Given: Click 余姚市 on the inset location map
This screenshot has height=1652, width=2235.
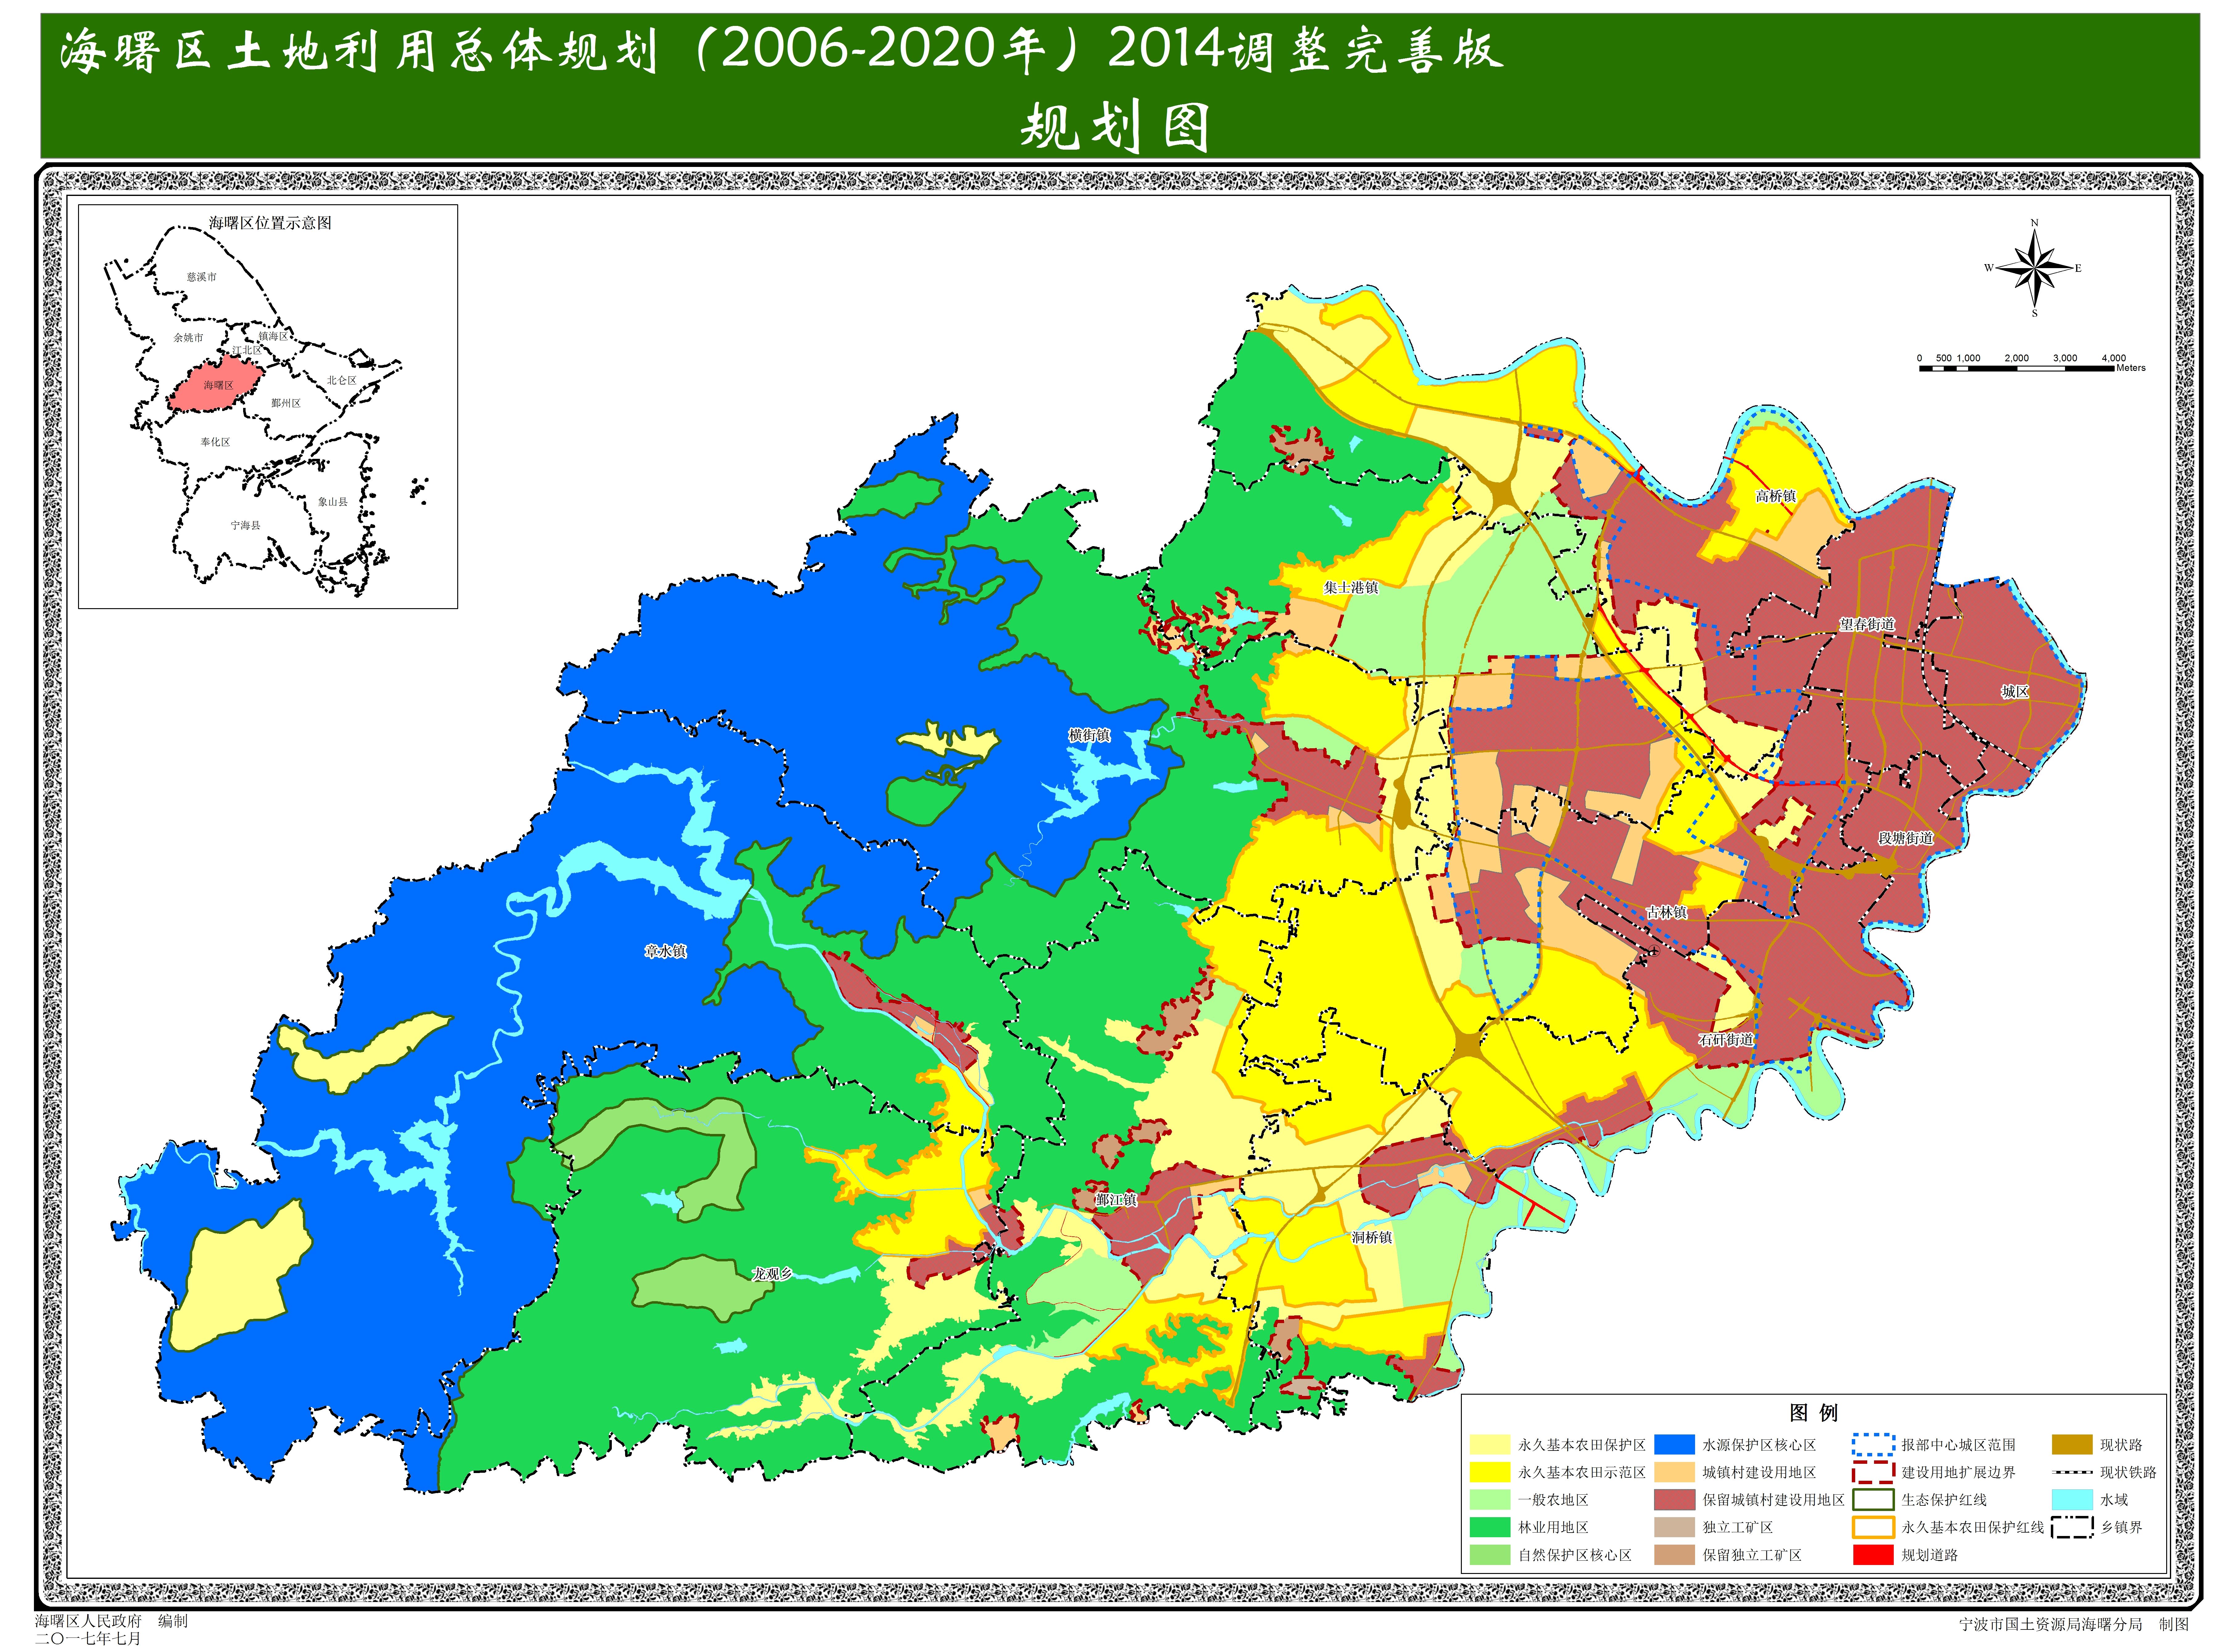Looking at the screenshot, I should (x=188, y=338).
